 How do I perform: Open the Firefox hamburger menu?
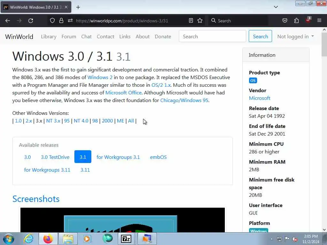(319, 20)
